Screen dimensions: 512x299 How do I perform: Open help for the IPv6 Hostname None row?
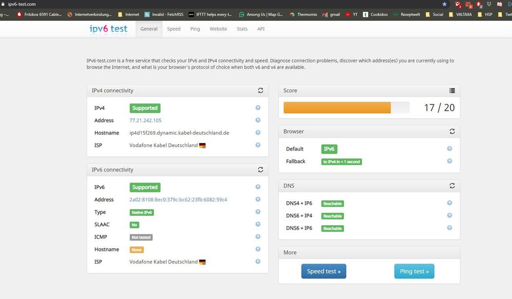tap(258, 249)
